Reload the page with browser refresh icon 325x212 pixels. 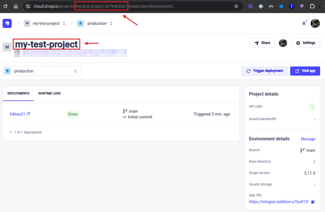click(6, 6)
